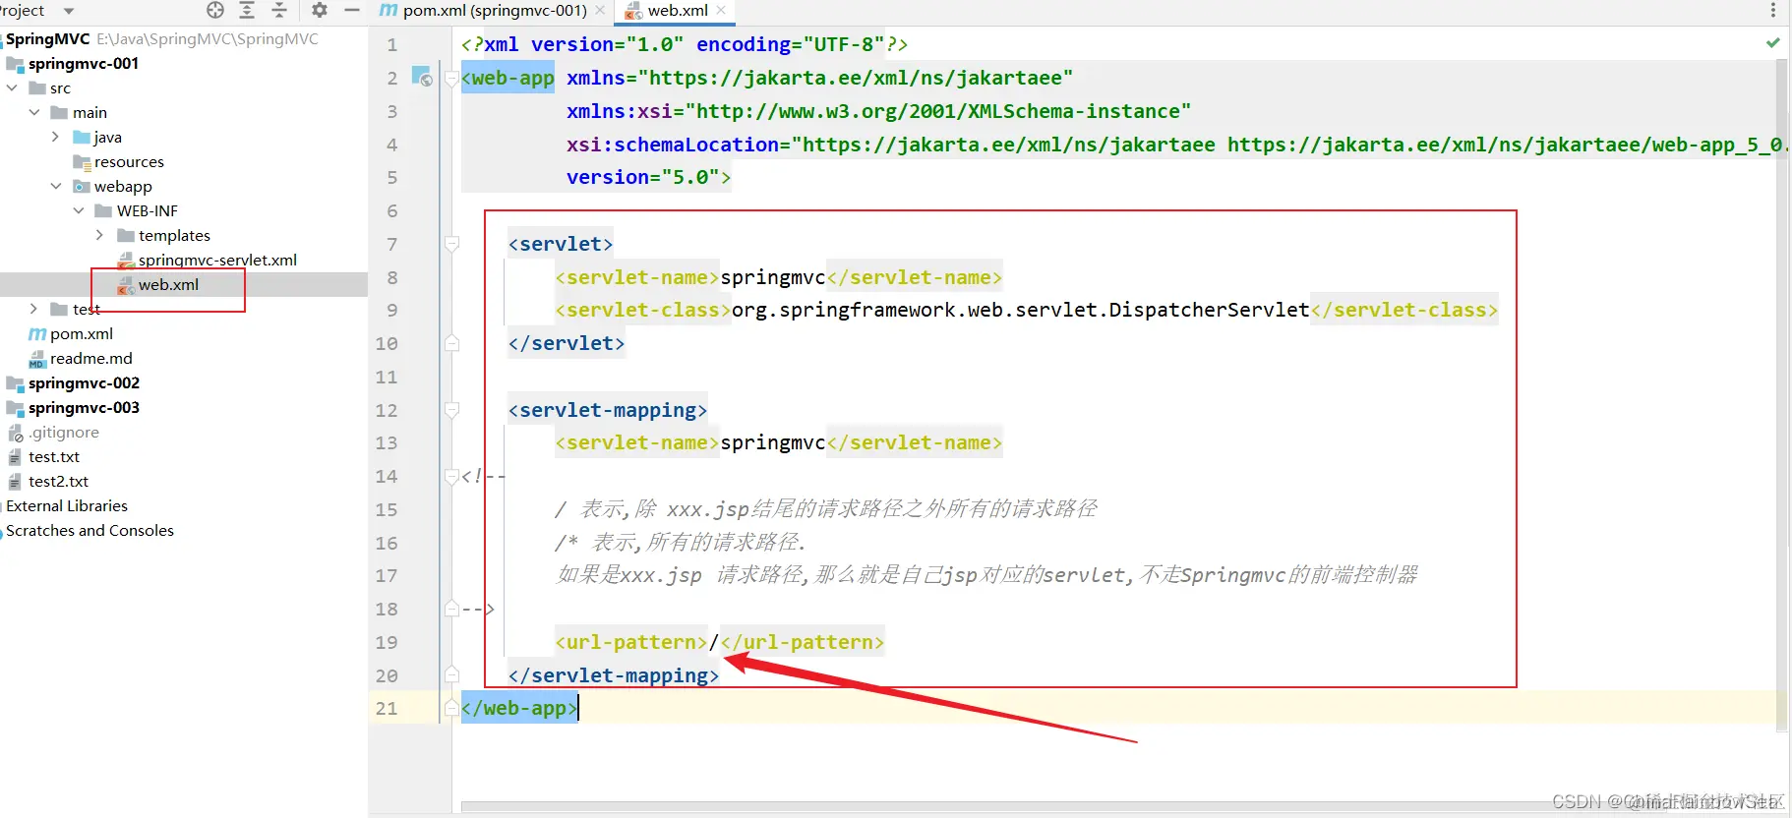Close the pom.xml editor tab
This screenshot has width=1792, height=818.
[600, 11]
